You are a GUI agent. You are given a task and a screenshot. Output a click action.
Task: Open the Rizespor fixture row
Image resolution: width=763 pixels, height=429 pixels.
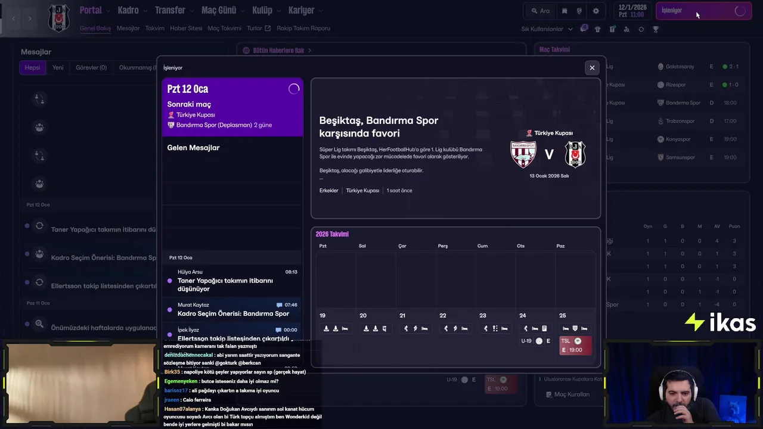674,85
